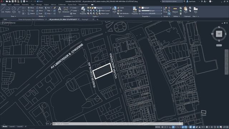The width and height of the screenshot is (229, 129).
Task: Click the command line input
Action: point(118,124)
